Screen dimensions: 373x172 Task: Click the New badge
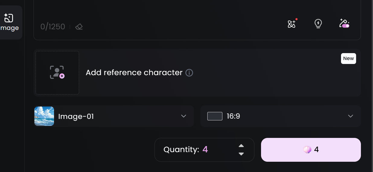348,59
